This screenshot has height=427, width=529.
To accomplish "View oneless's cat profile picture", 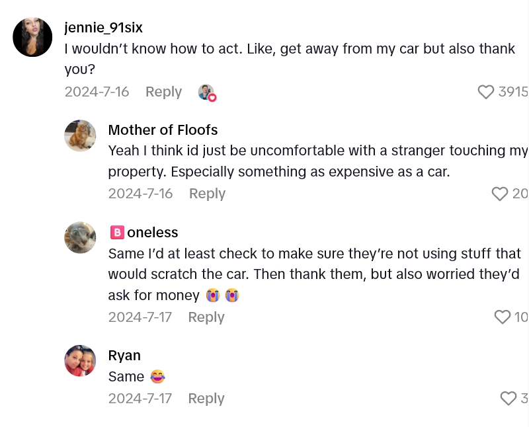I will [80, 237].
